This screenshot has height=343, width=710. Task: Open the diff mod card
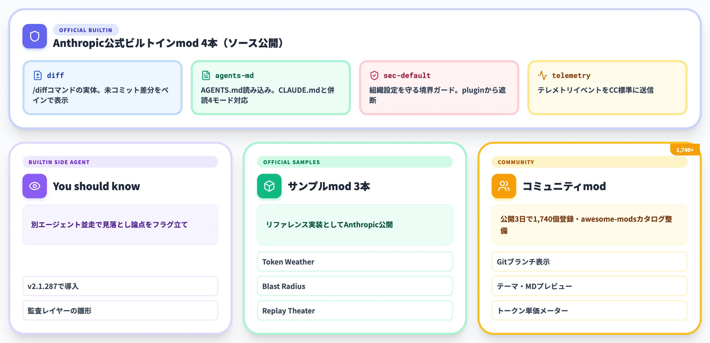click(x=102, y=88)
